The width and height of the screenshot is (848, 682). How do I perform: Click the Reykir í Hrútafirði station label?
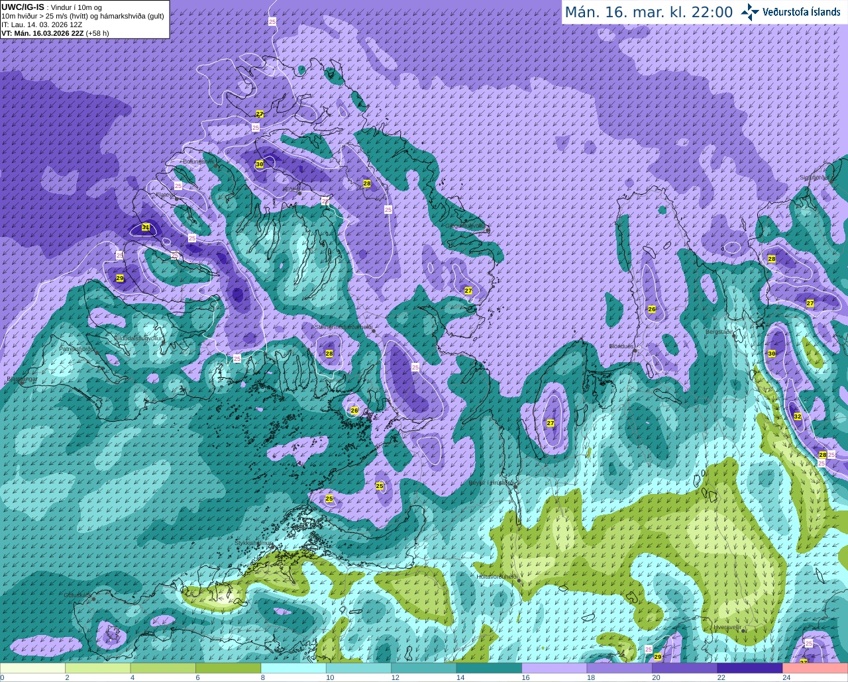tap(492, 483)
